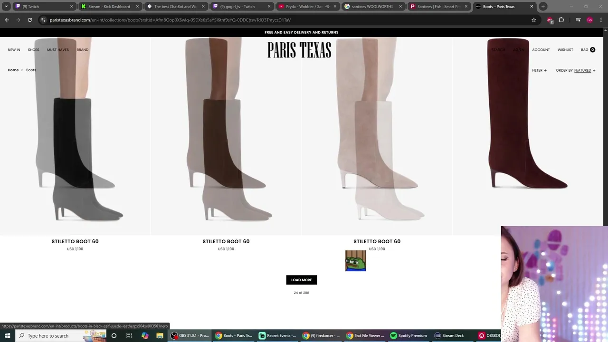
Task: Reload the Paris Texas page
Action: (29, 20)
